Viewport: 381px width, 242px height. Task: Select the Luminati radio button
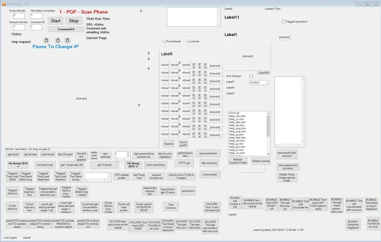[x=188, y=41]
